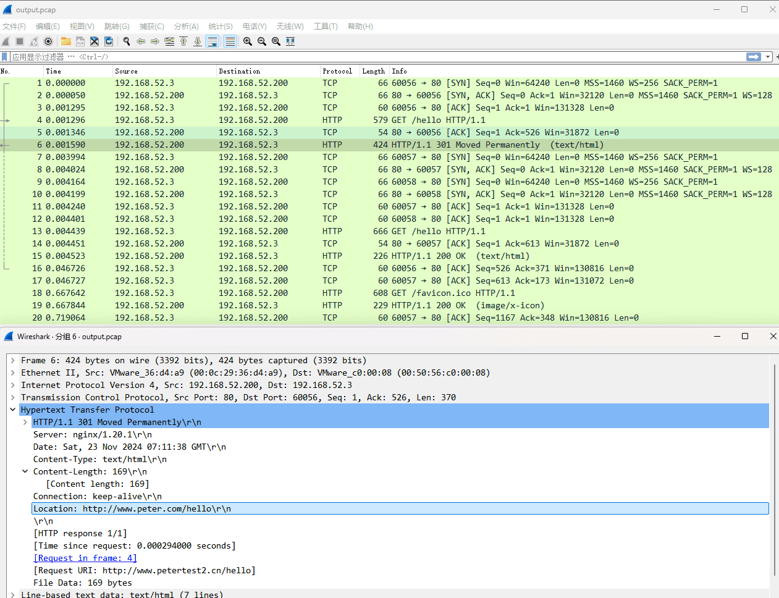Viewport: 779px width, 598px height.
Task: Jump to the first packet icon
Action: (x=183, y=41)
